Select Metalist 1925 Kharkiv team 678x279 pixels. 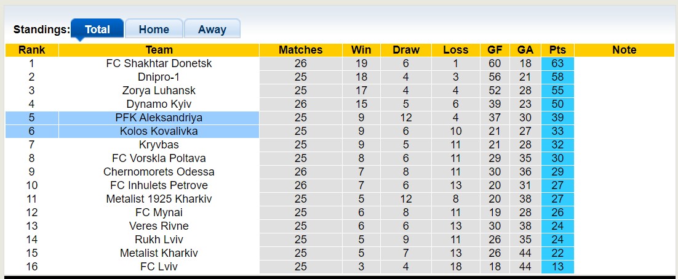pos(159,199)
